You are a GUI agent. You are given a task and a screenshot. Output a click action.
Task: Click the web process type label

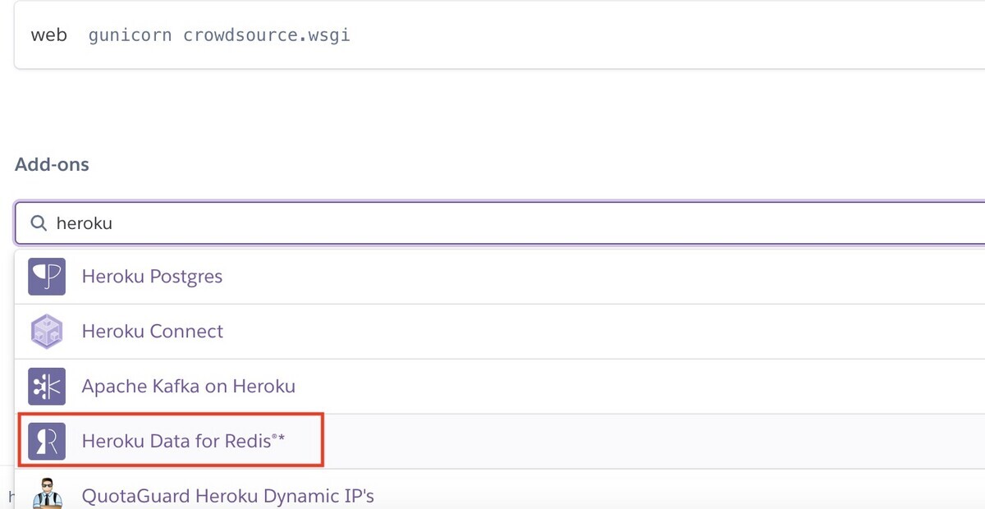(49, 34)
